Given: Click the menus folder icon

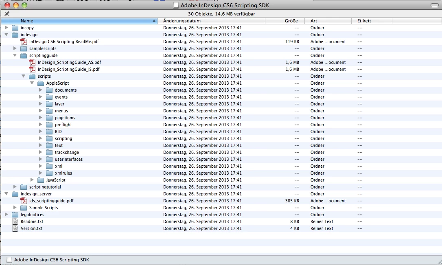Looking at the screenshot, I should [x=49, y=111].
